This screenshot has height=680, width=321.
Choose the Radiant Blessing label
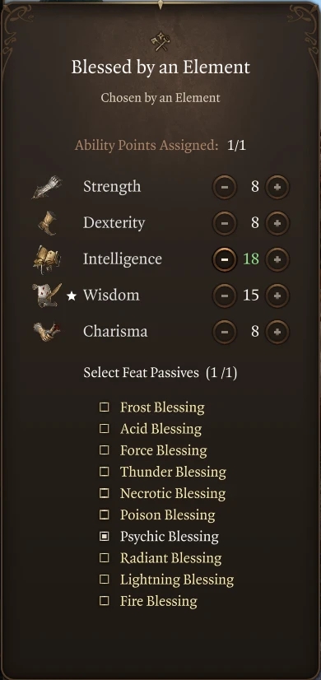(x=171, y=558)
